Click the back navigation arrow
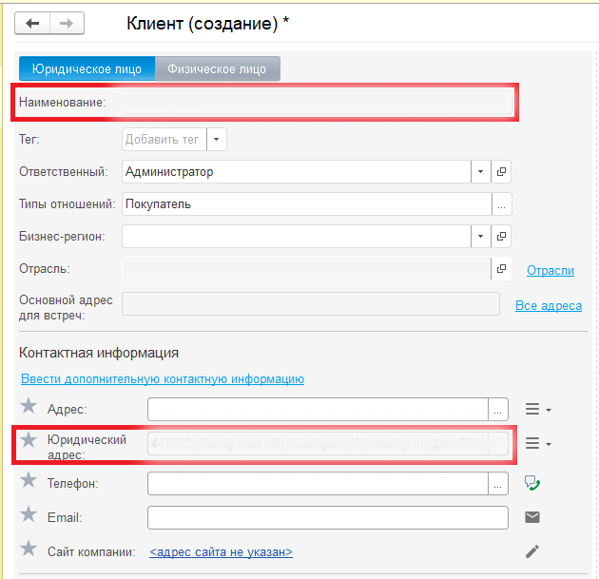This screenshot has height=579, width=599. coord(32,24)
